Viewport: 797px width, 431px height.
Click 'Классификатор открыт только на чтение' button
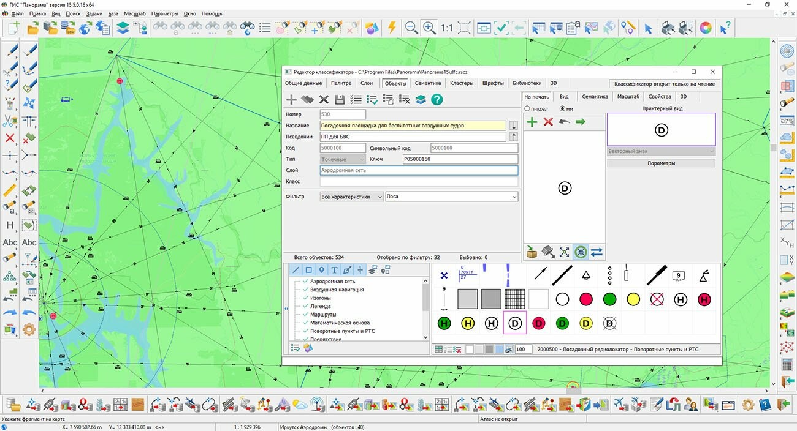click(x=664, y=84)
